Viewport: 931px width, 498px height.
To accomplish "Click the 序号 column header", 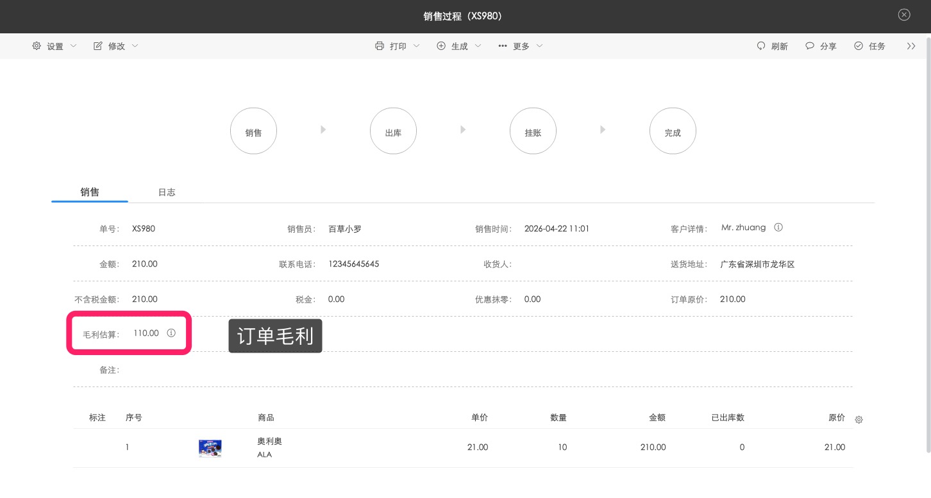I will point(134,418).
